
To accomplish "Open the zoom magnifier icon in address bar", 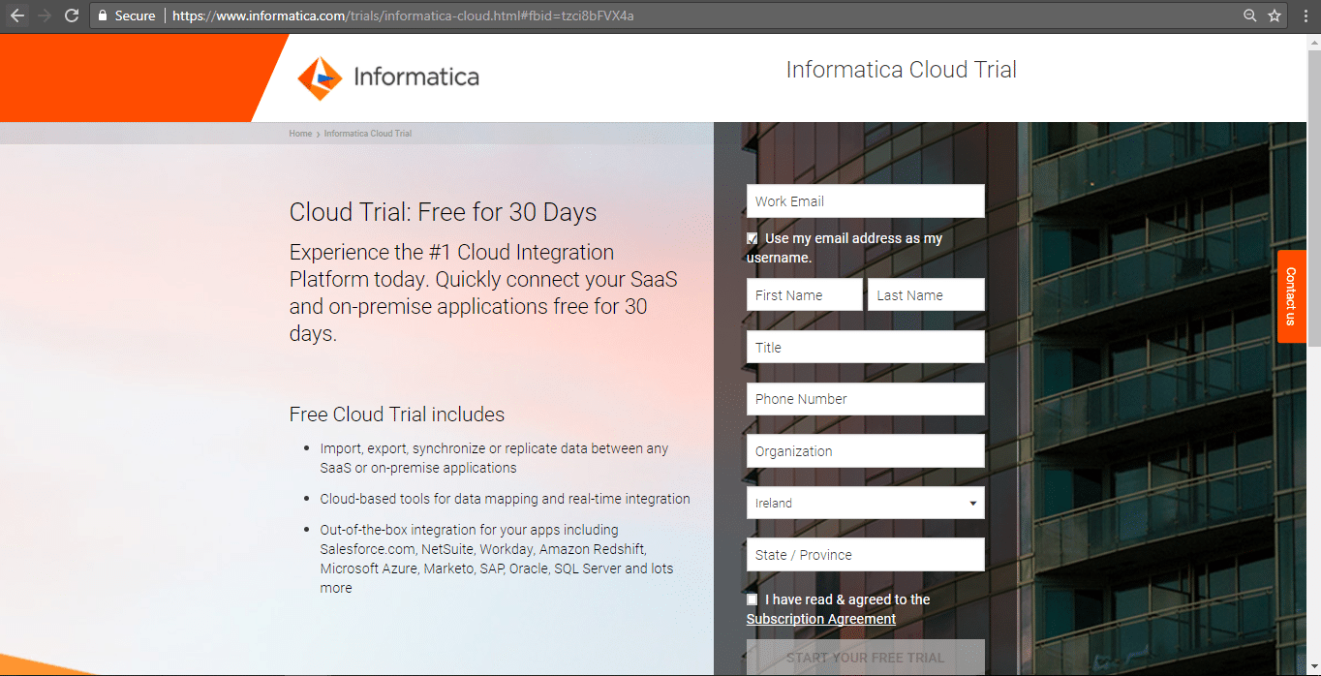I will 1250,15.
